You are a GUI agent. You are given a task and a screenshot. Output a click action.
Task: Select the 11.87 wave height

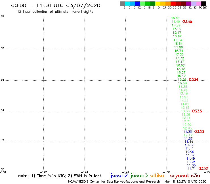tap(188, 139)
